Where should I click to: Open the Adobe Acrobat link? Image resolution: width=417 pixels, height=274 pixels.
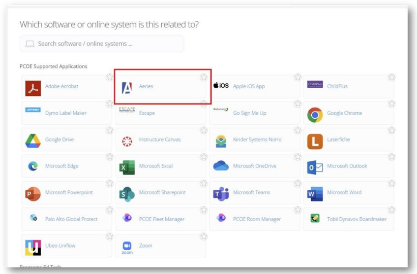coord(62,86)
